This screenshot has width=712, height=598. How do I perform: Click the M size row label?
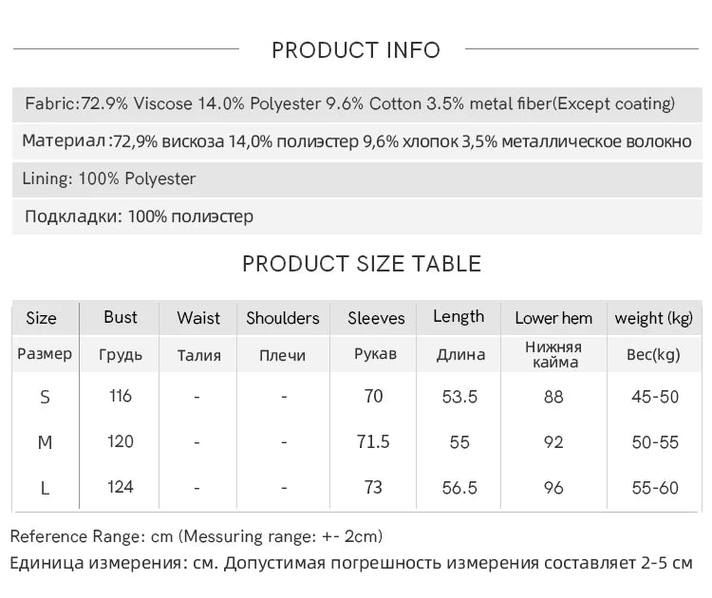point(45,442)
